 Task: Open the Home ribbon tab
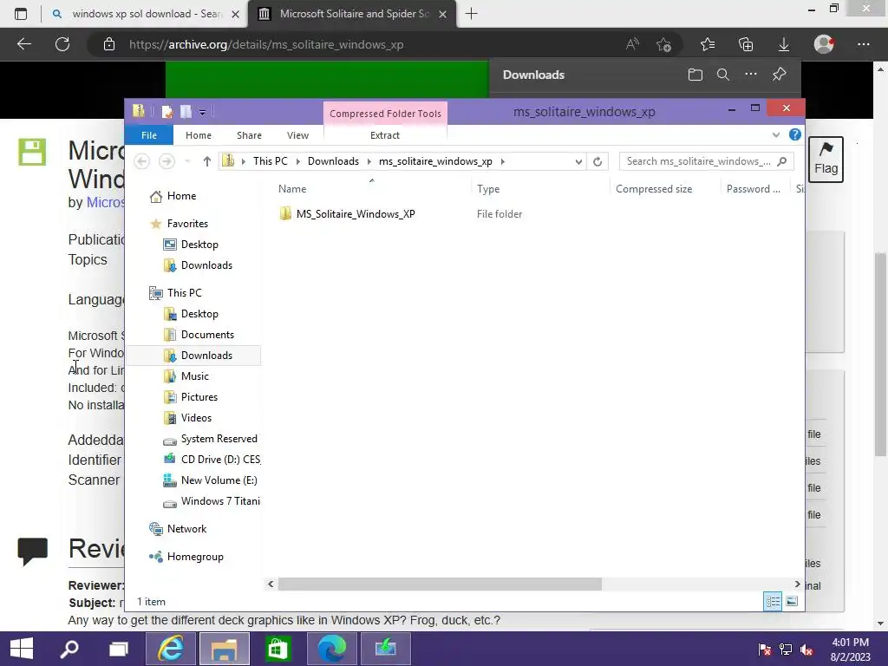pos(199,135)
